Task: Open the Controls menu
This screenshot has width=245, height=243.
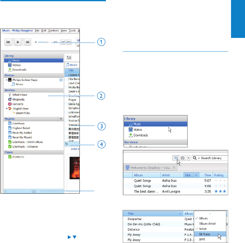Action: pos(53,30)
